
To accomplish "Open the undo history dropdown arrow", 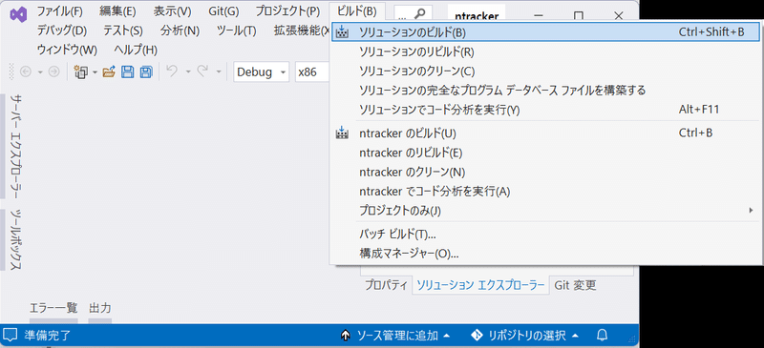I will point(188,72).
